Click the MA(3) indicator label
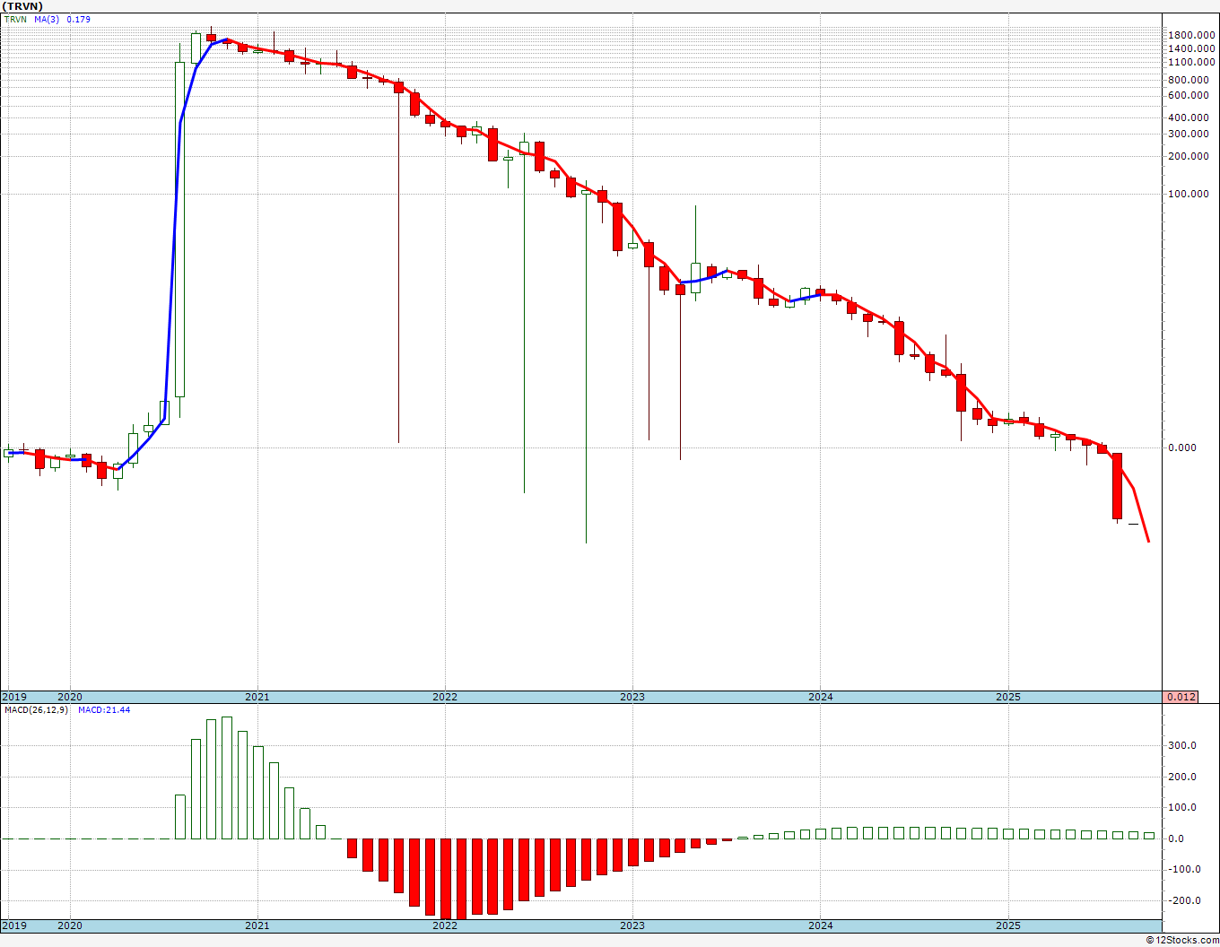 48,19
